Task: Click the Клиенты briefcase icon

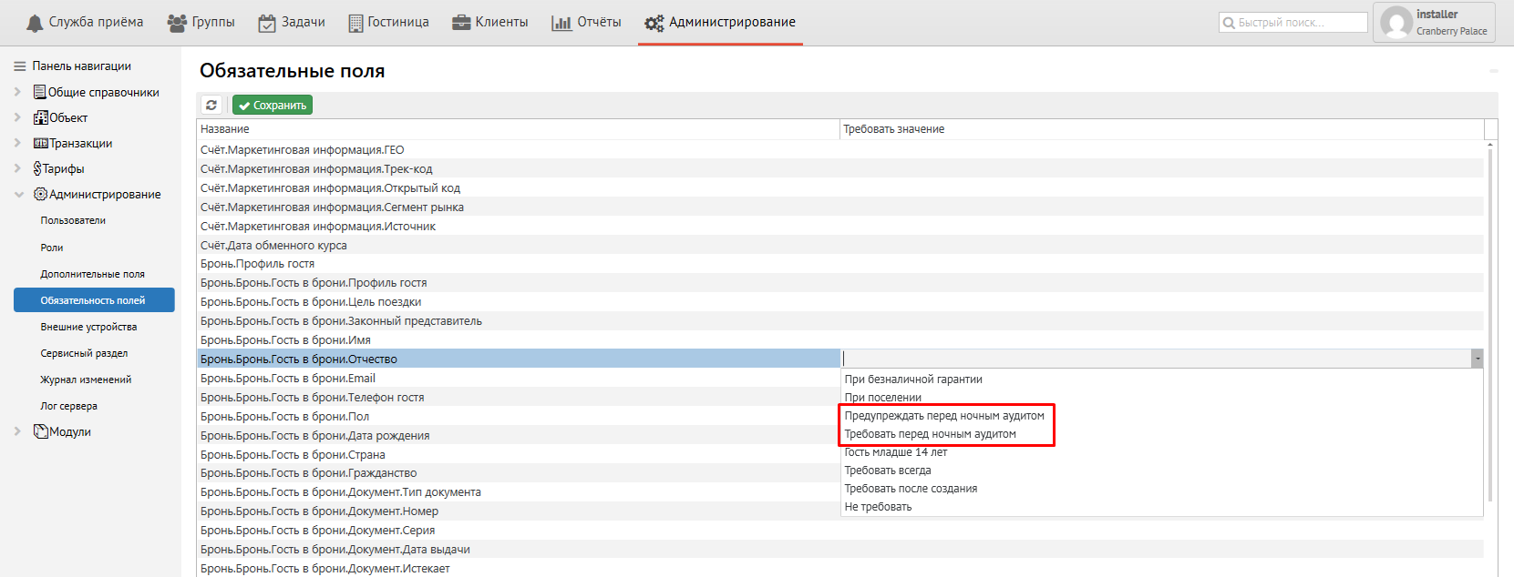Action: [x=461, y=23]
